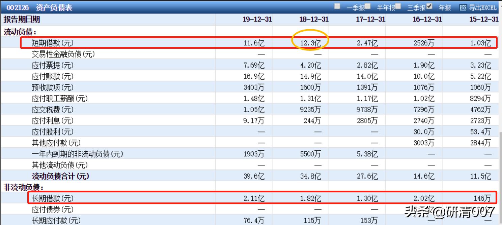Uncheck the 年报 checkbox
The width and height of the screenshot is (502, 225).
click(429, 6)
